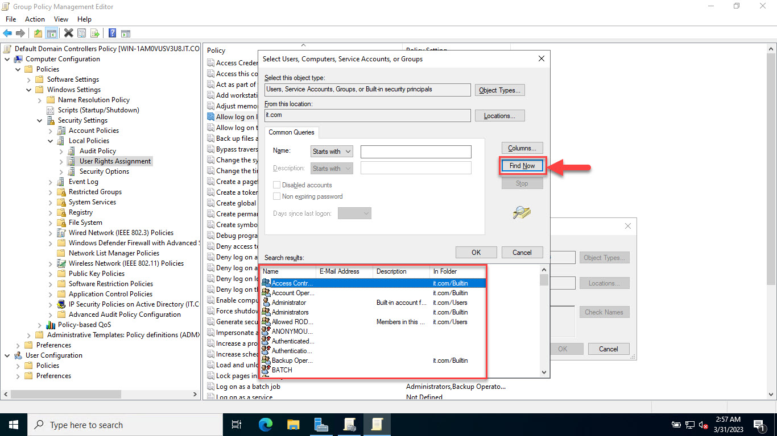Click the Delete (X) toolbar icon
This screenshot has height=436, width=777.
coord(68,32)
